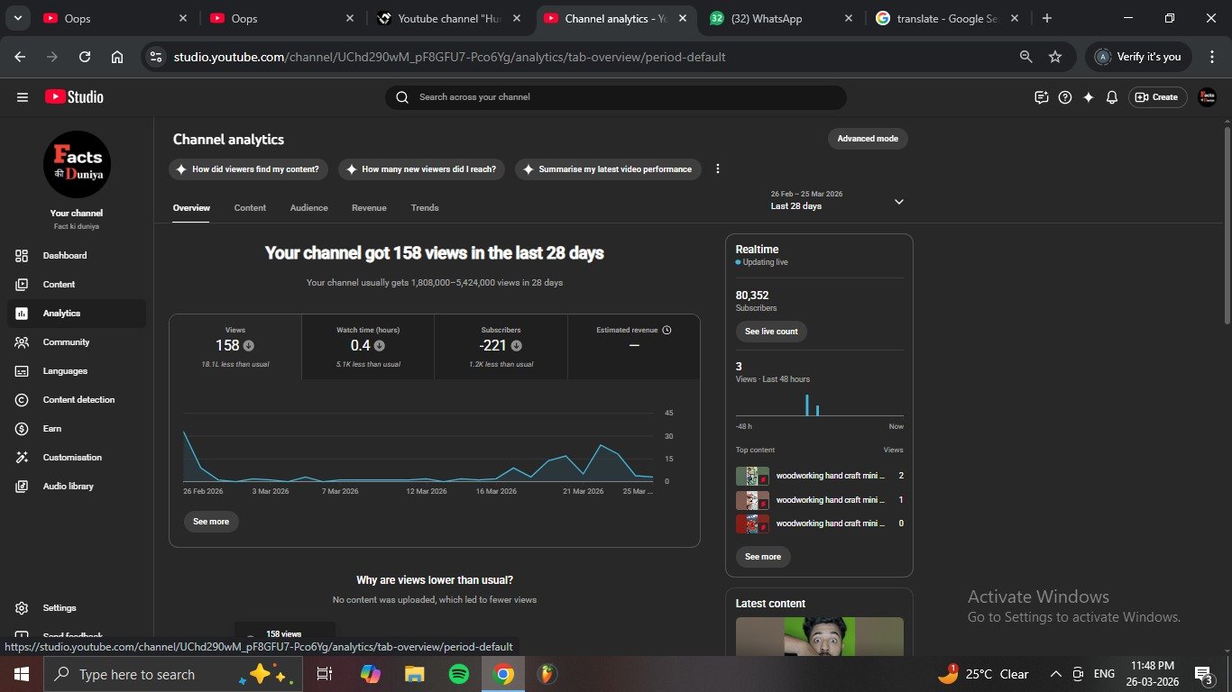Open the channel avatar account menu
This screenshot has width=1232, height=692.
pyautogui.click(x=1207, y=97)
